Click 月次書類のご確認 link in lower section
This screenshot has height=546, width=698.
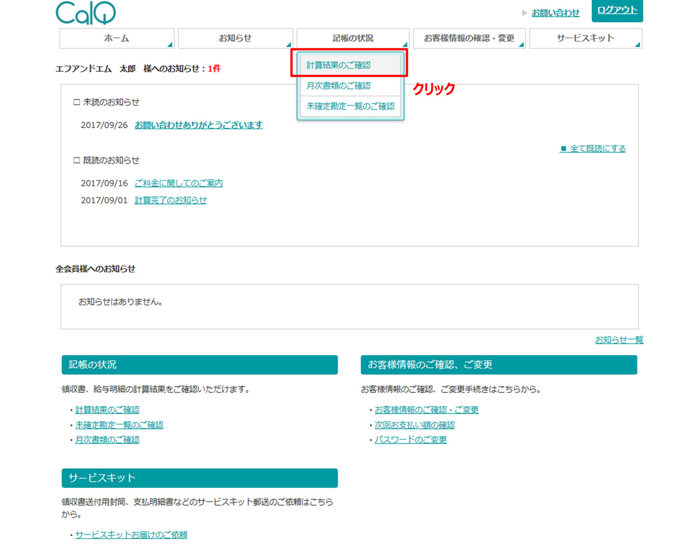(x=107, y=440)
